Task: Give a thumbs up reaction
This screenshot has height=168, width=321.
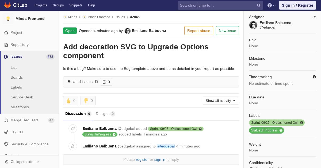Action: (x=71, y=101)
